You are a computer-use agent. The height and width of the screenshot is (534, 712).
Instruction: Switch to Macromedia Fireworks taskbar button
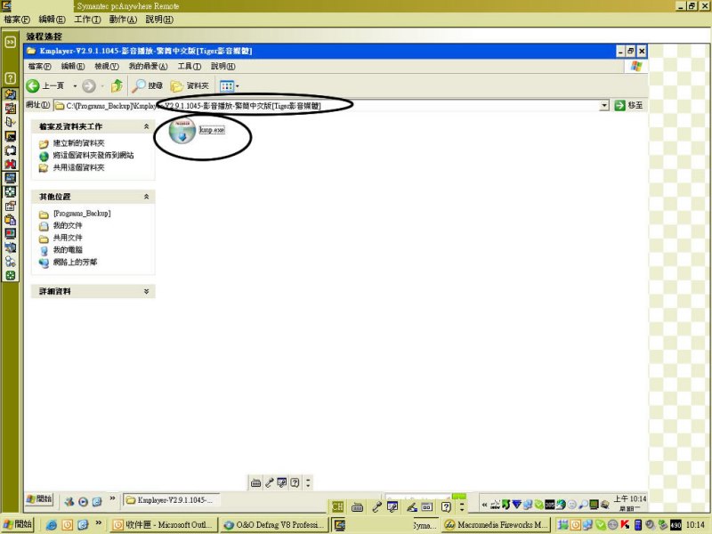point(496,525)
